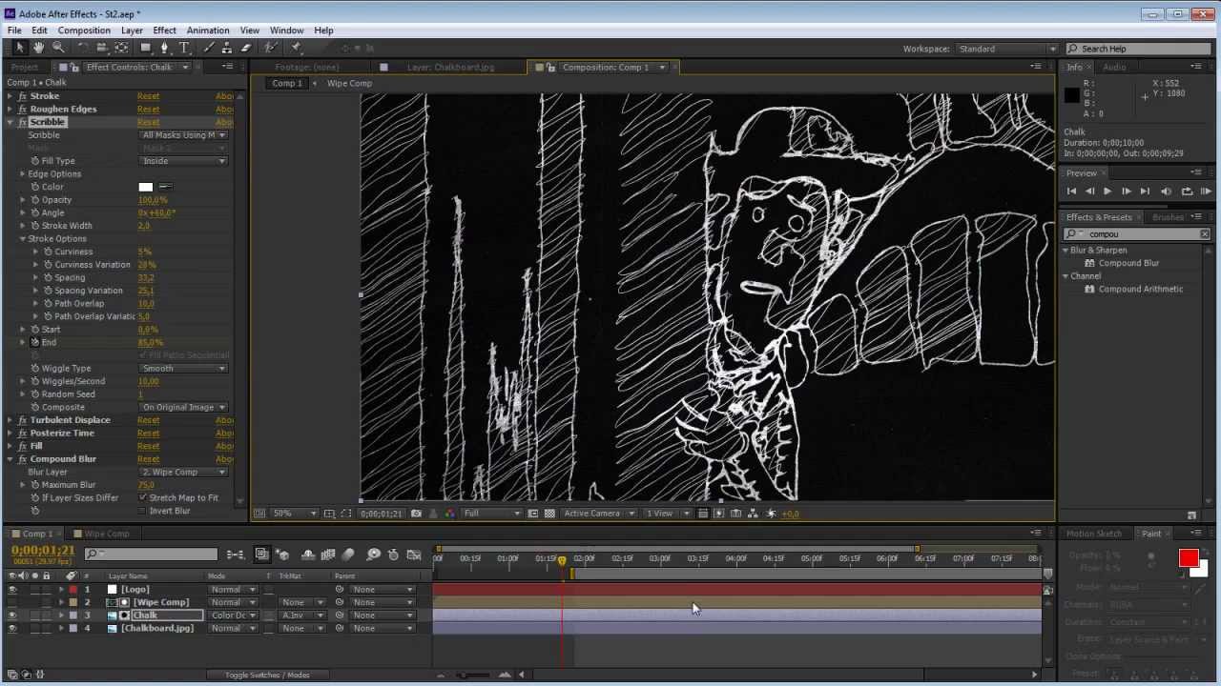Click the Preview play button

(1107, 192)
